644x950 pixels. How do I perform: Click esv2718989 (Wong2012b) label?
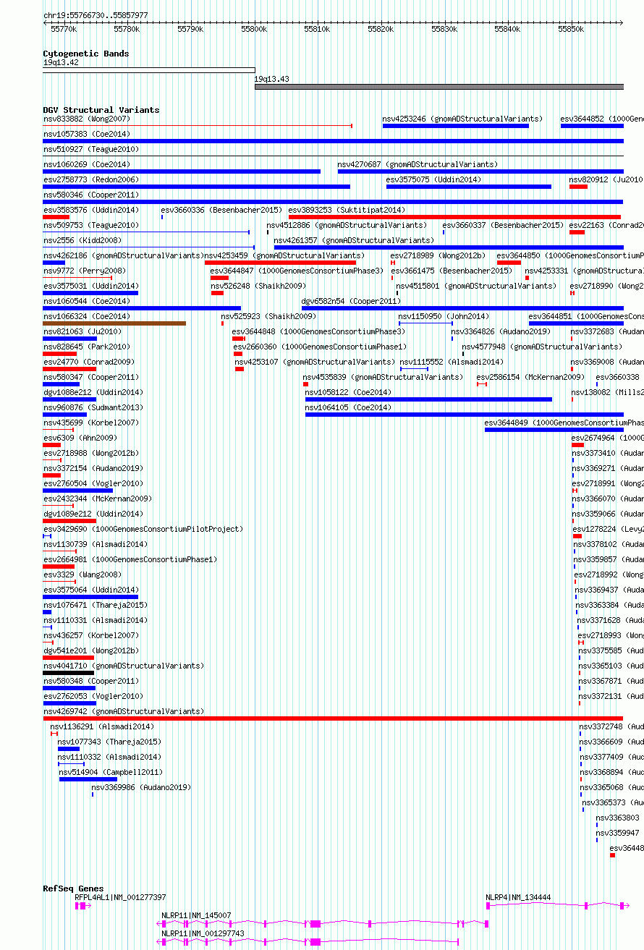pyautogui.click(x=438, y=255)
